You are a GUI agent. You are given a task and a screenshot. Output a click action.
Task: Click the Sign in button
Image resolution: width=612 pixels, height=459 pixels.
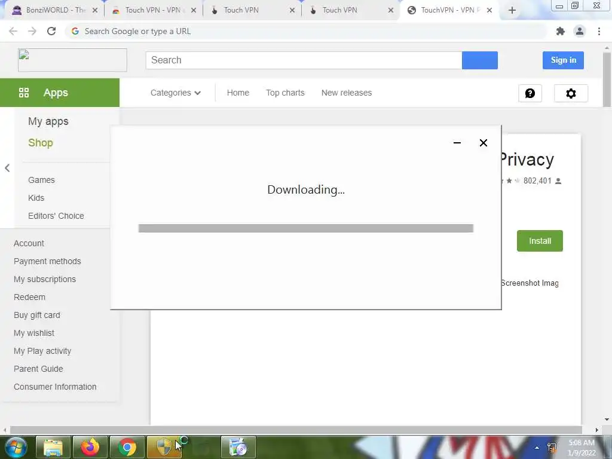click(x=563, y=60)
